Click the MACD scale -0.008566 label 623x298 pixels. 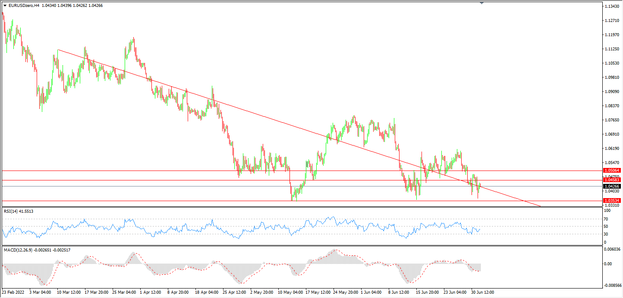pyautogui.click(x=613, y=285)
